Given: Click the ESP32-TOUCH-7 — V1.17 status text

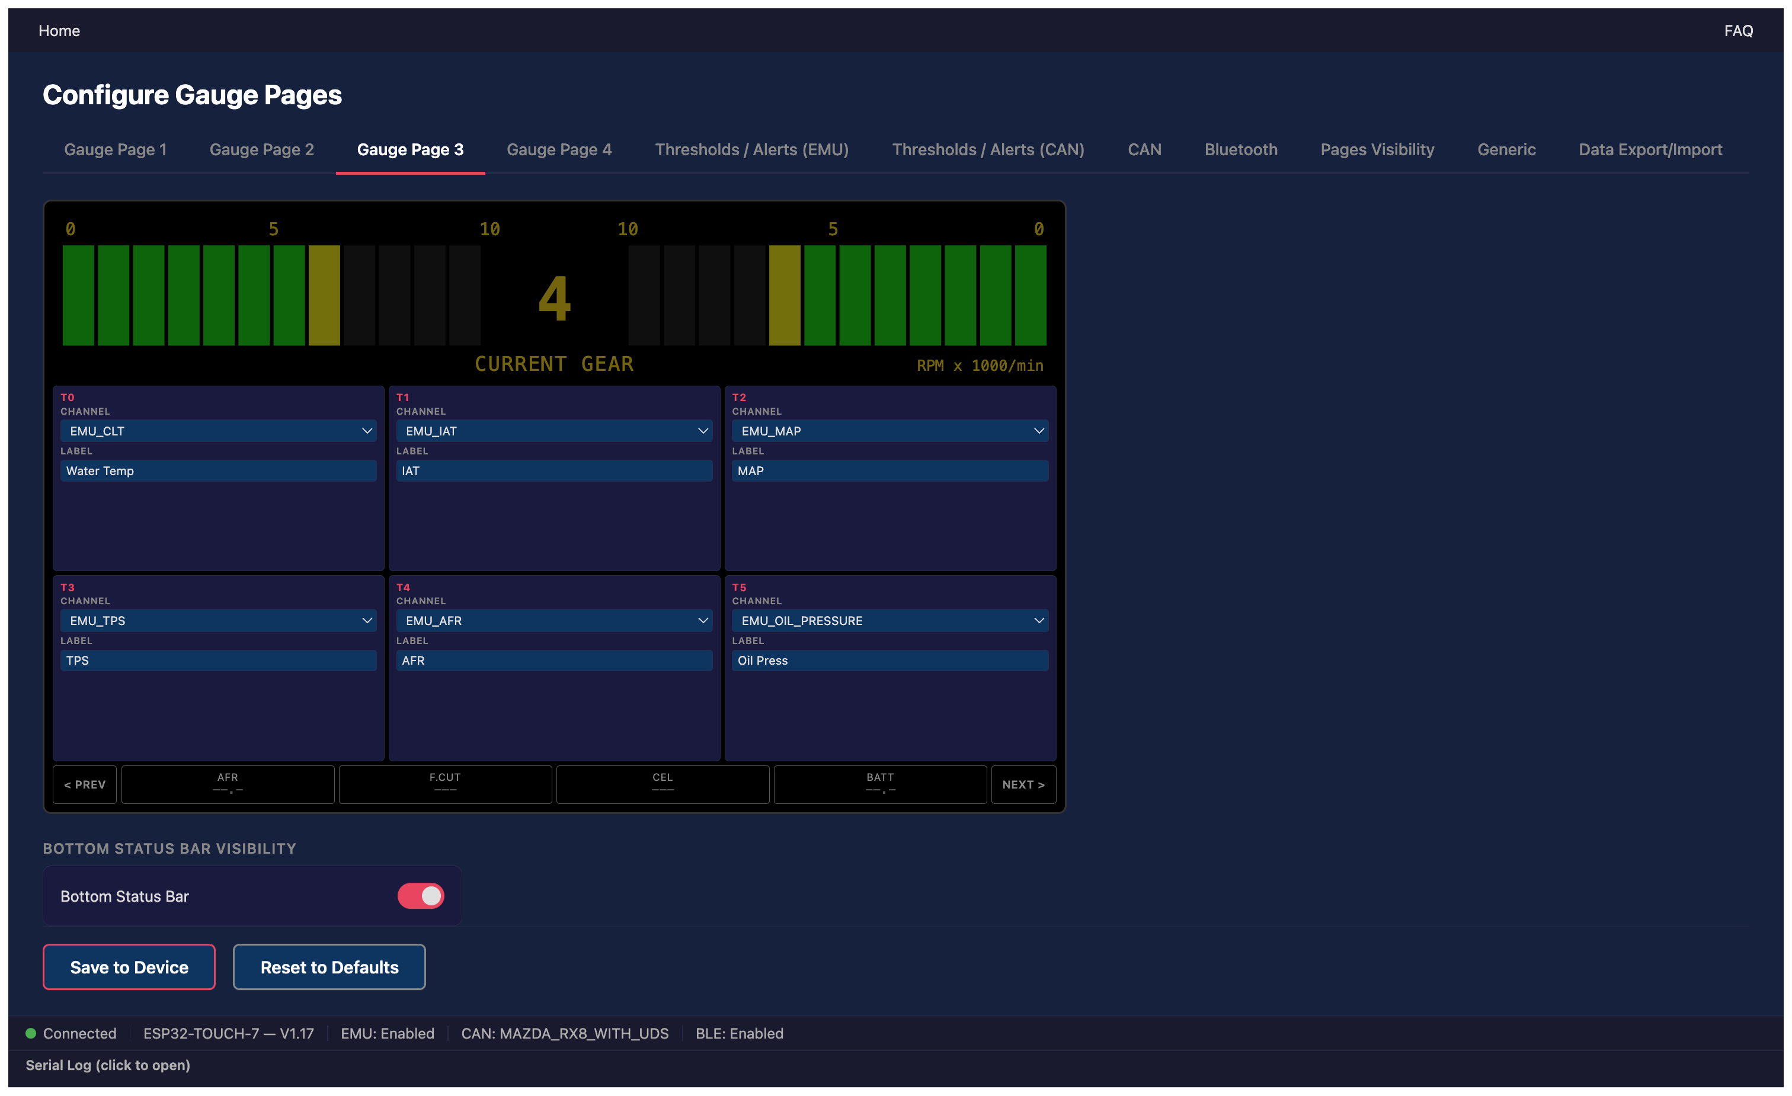Looking at the screenshot, I should pos(228,1033).
